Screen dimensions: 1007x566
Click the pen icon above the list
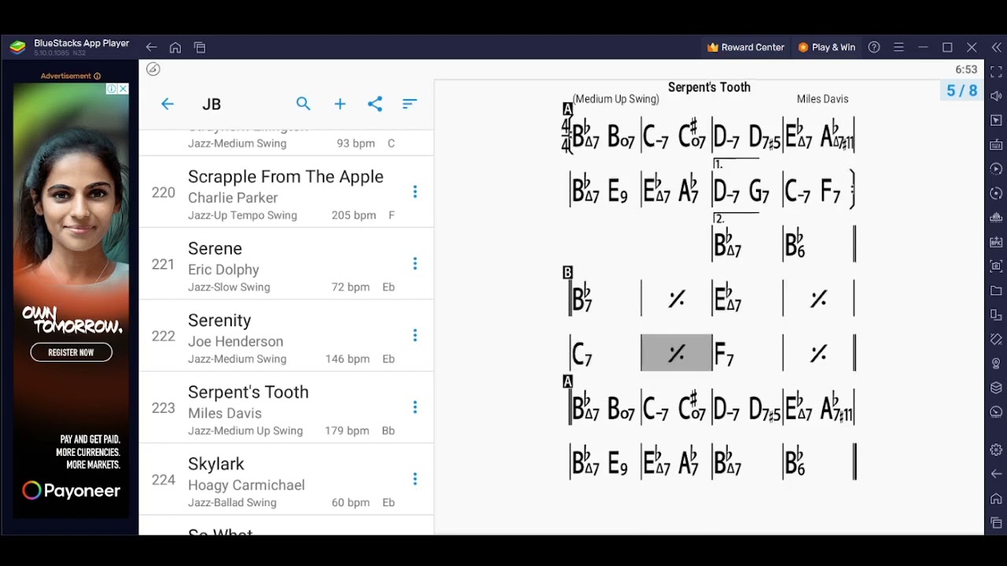153,69
